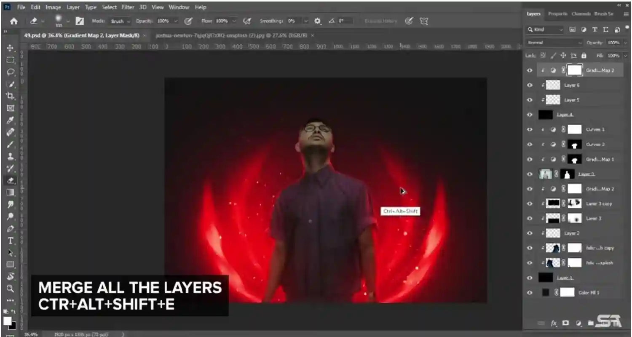Viewport: 632px width, 337px height.
Task: Select the Lasso tool
Action: coord(10,72)
